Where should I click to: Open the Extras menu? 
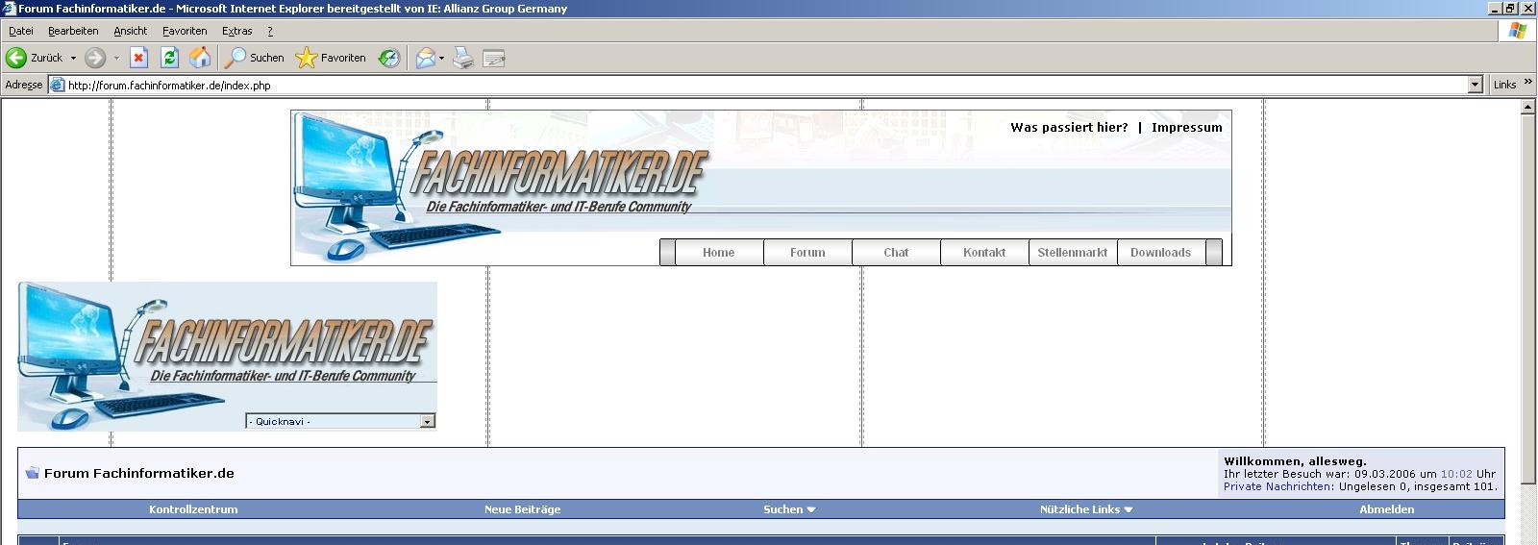tap(236, 31)
